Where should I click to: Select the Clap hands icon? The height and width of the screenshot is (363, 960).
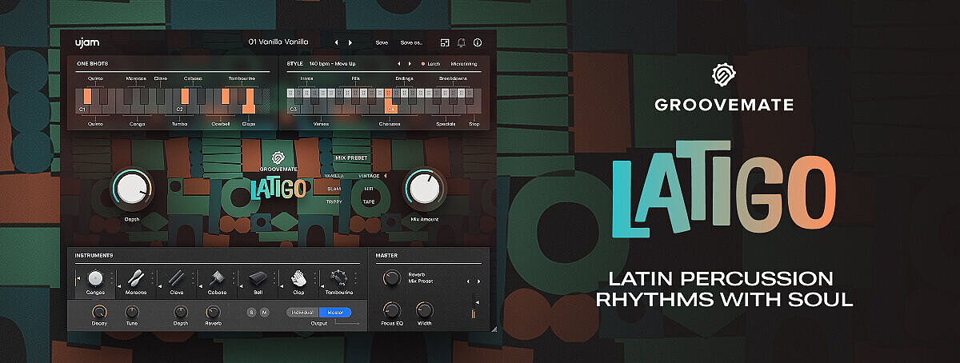coord(298,277)
